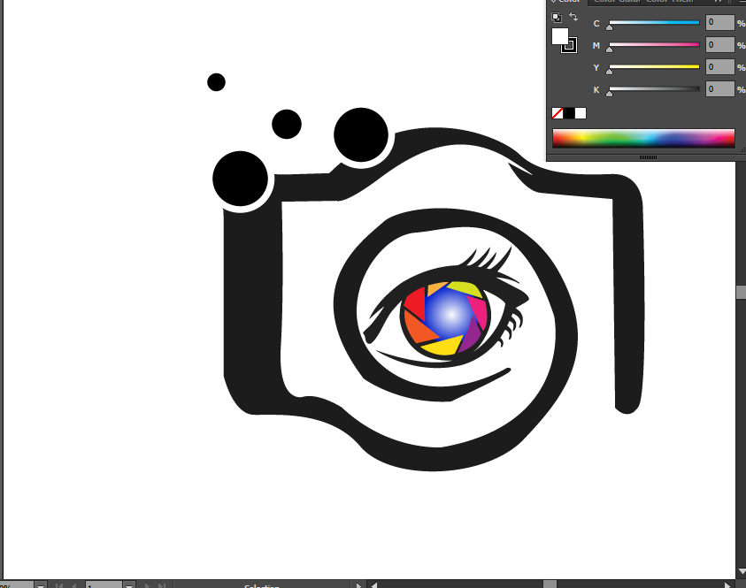Click the horizontal scrollbar left arrow
The image size is (746, 588).
click(374, 585)
